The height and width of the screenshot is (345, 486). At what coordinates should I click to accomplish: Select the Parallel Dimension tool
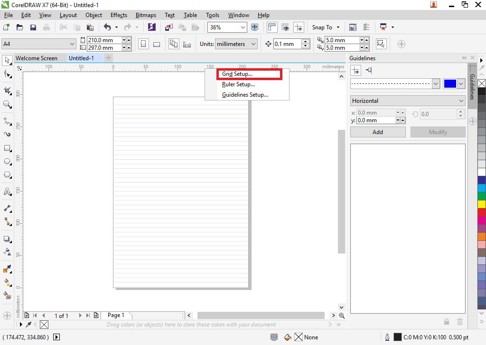click(x=7, y=208)
